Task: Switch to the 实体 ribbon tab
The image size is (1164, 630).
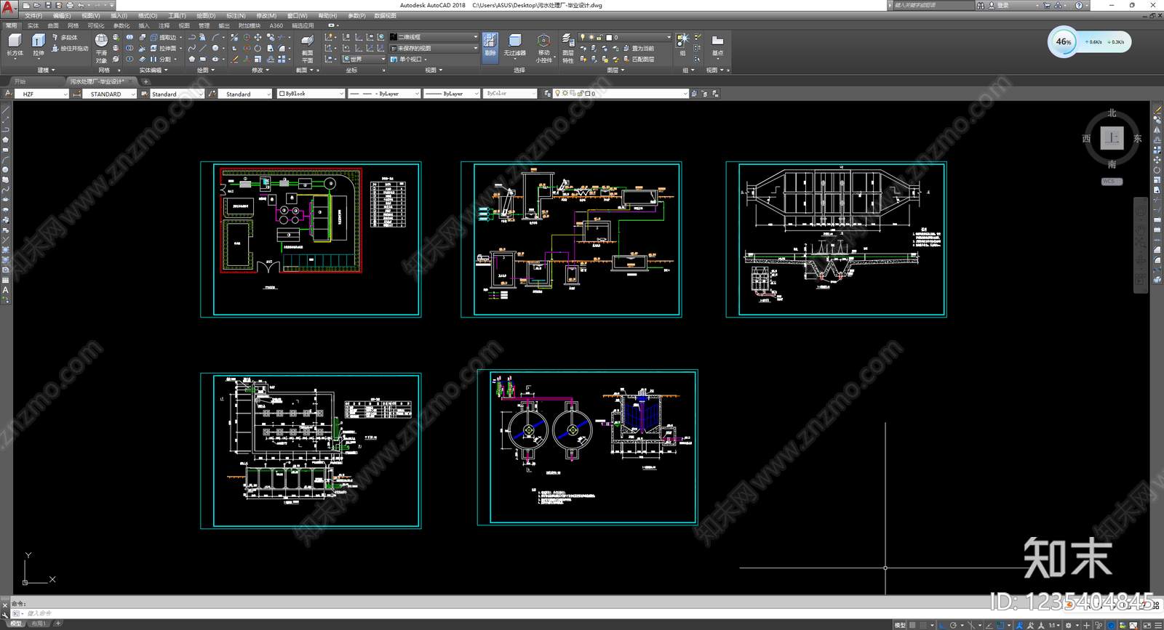Action: [x=33, y=25]
